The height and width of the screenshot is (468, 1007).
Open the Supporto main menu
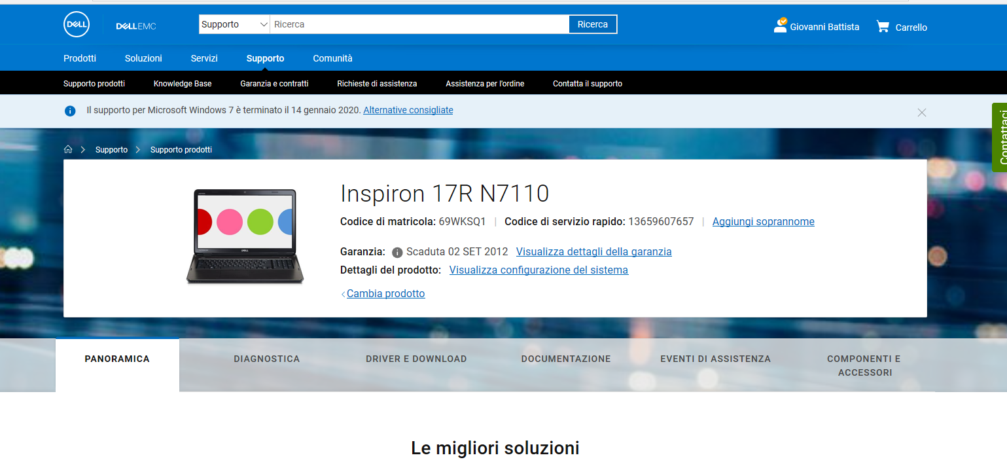pos(265,58)
